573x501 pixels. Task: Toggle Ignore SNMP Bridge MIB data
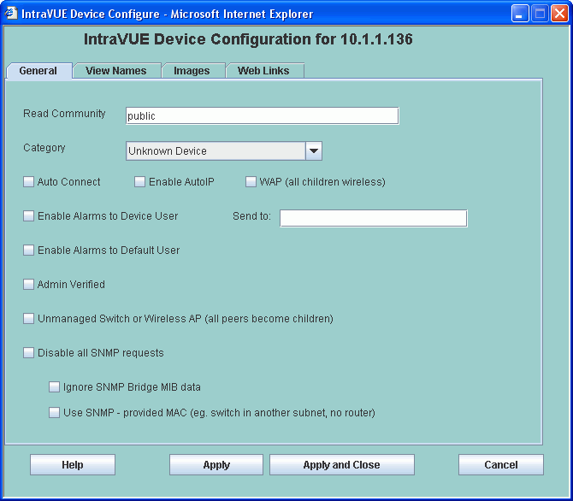54,387
